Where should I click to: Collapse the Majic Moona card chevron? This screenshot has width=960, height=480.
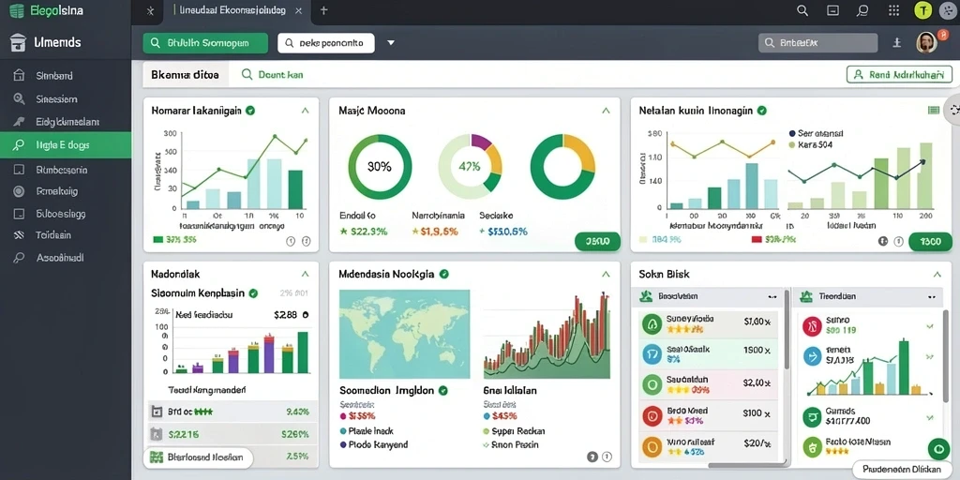click(x=607, y=111)
